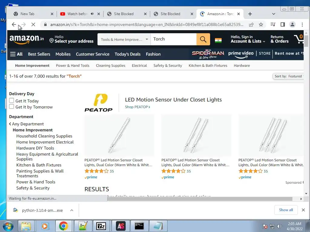Viewport: 310px width, 232px height.
Task: Open the Power & Hand Tools subnav
Action: 73,66
